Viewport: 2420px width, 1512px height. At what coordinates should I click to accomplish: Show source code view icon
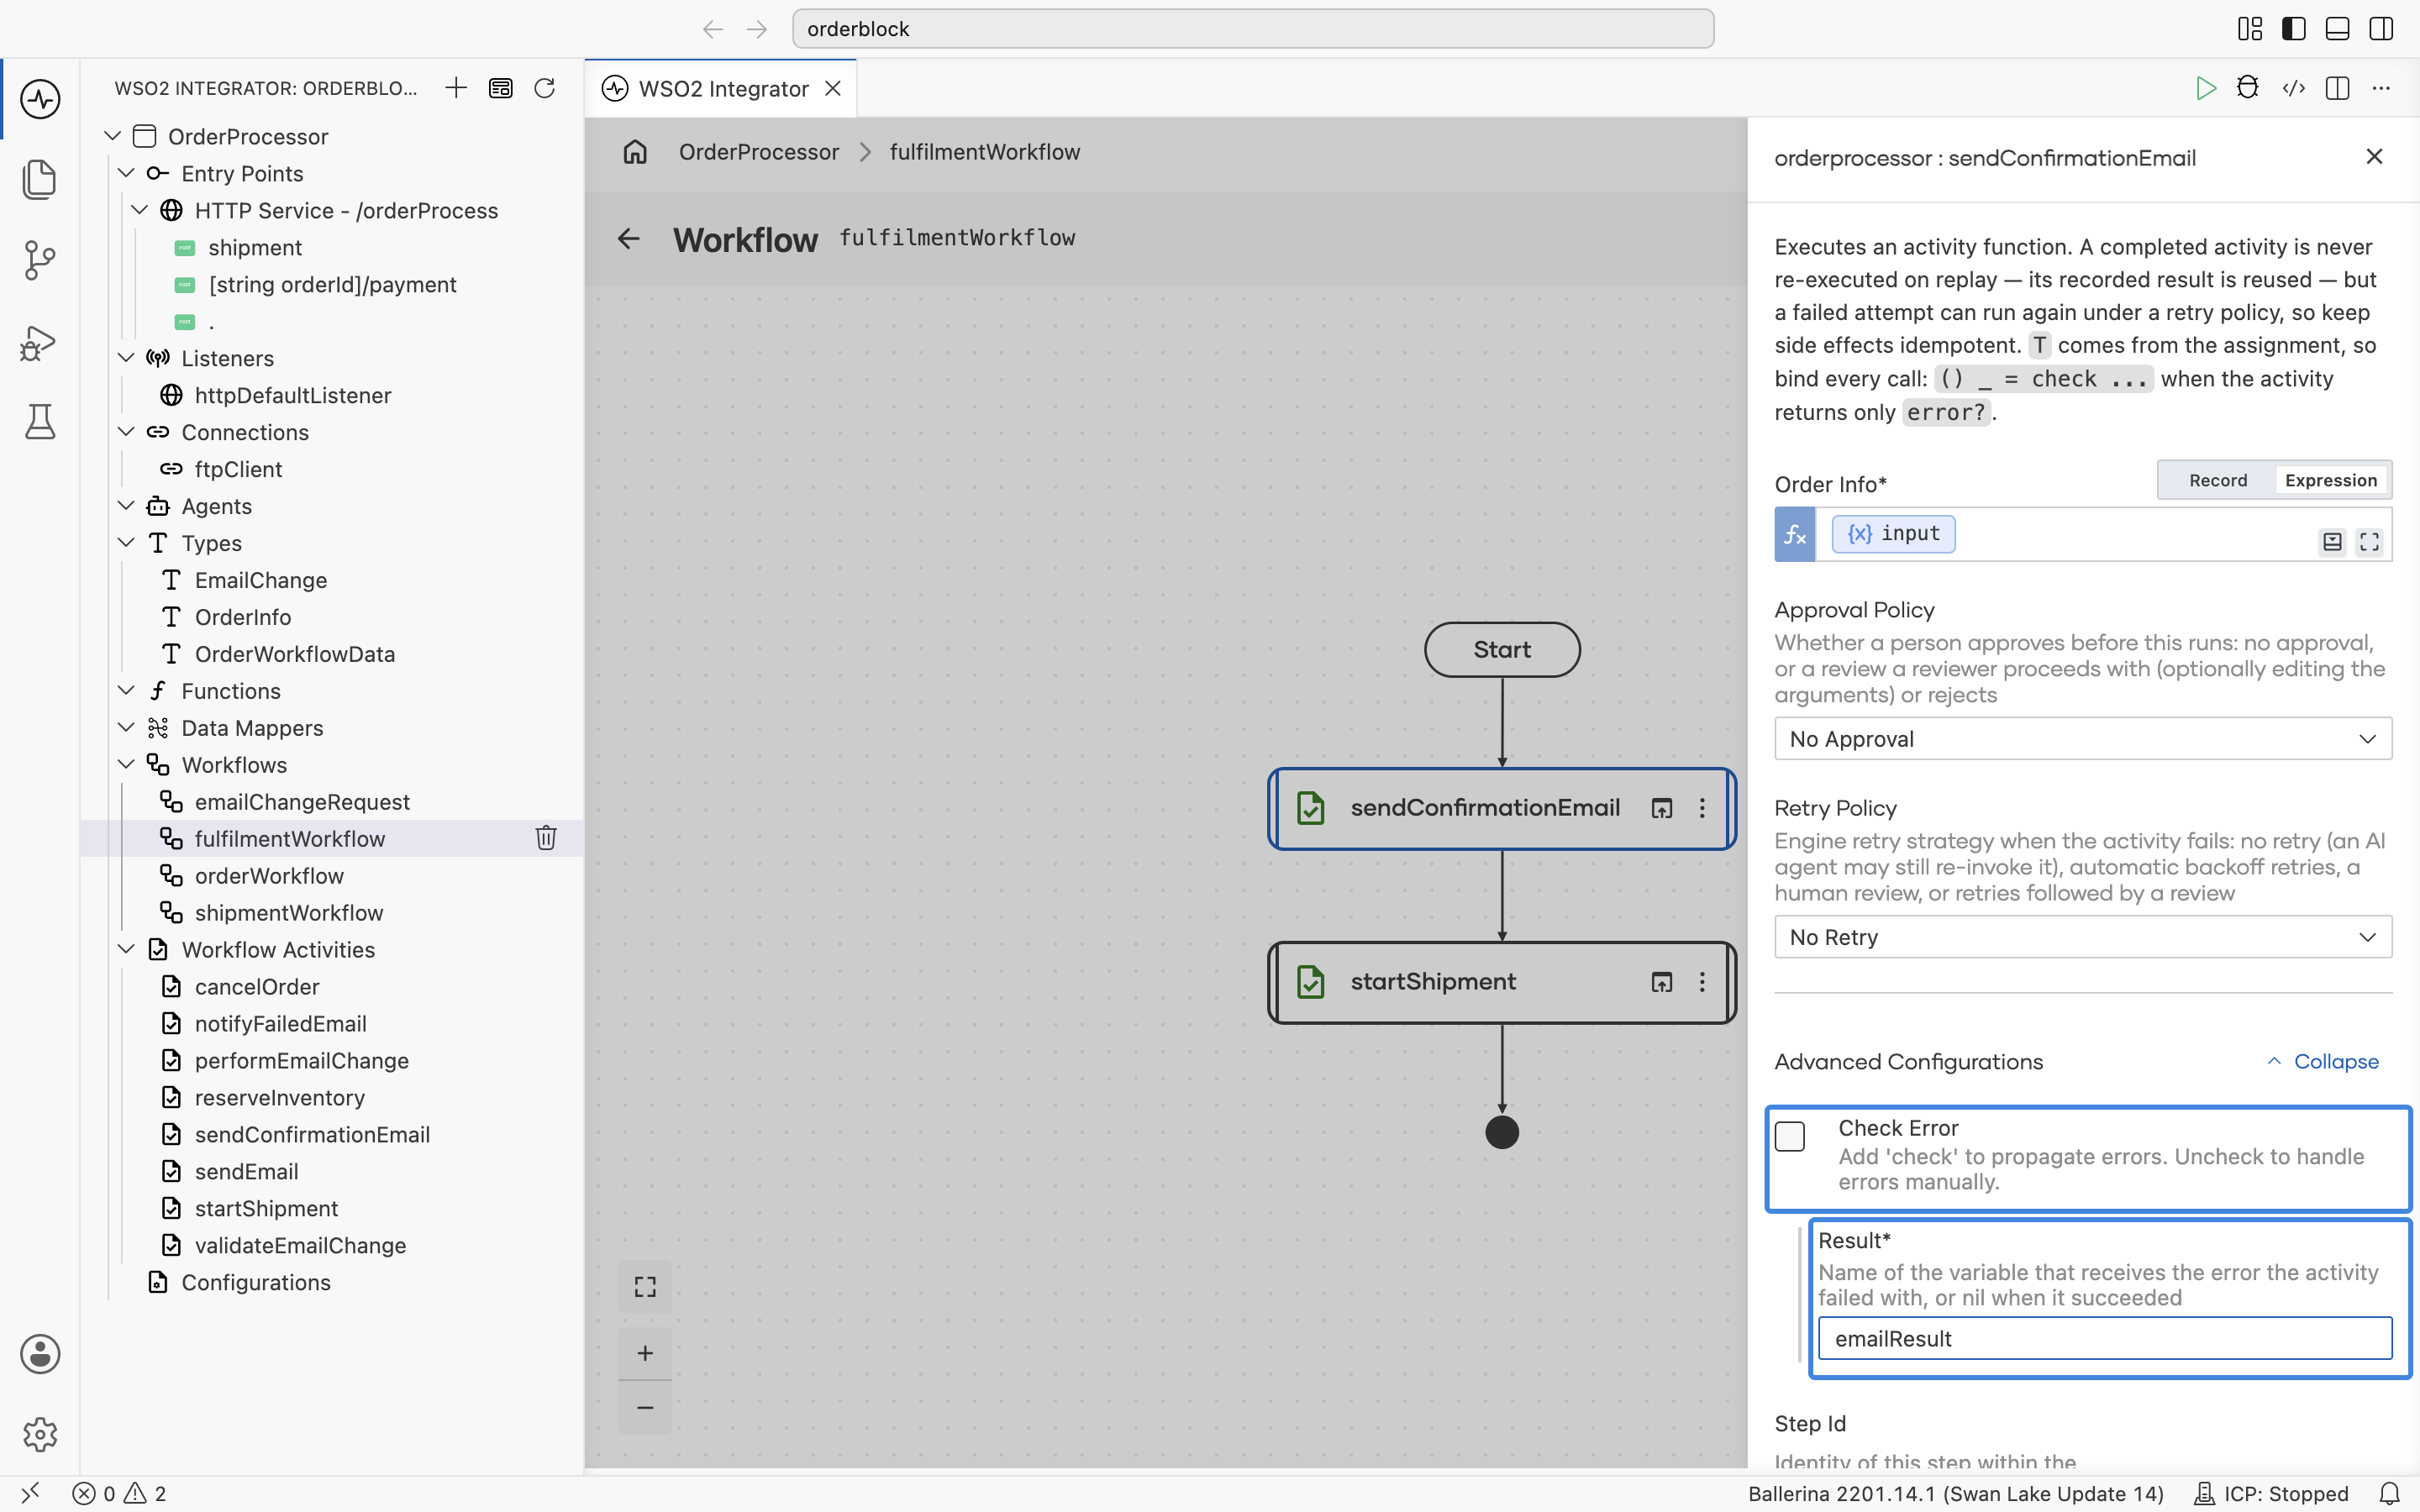click(x=2294, y=88)
